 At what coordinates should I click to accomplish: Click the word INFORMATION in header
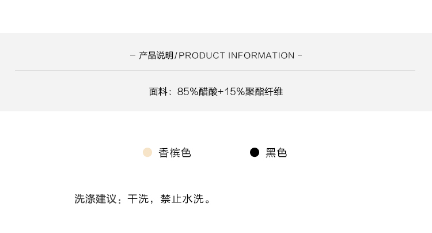262,55
